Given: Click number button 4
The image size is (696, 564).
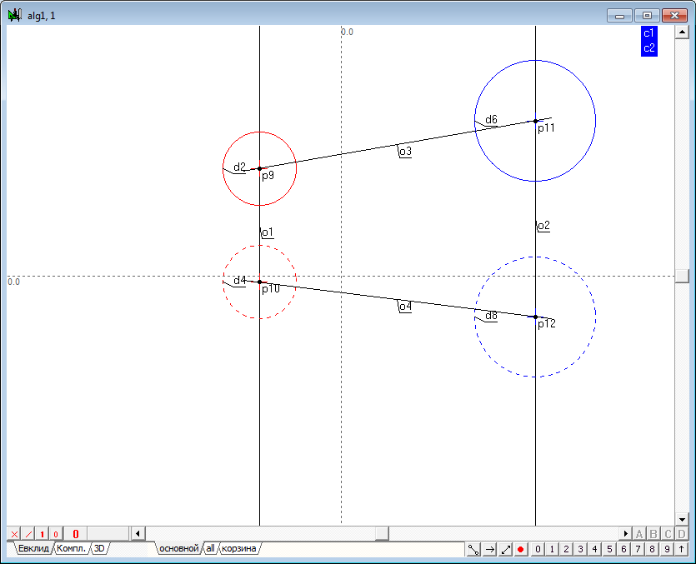Looking at the screenshot, I should point(595,549).
